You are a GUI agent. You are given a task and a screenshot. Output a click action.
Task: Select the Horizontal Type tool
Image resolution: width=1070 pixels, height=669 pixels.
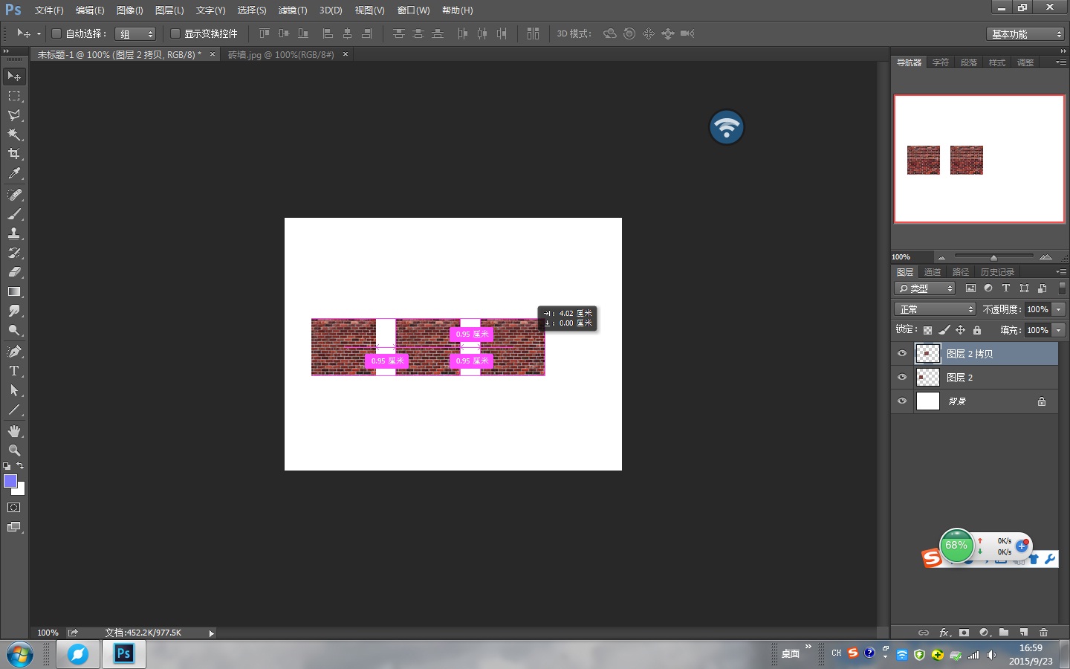tap(15, 371)
